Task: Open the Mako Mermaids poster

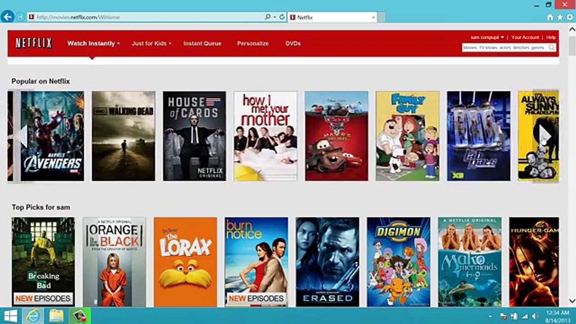Action: click(x=470, y=262)
